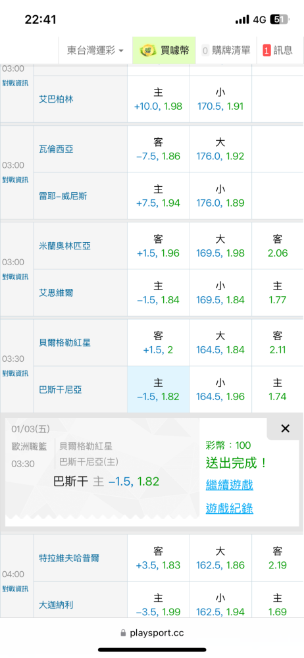304x658 pixels.
Task: Click the 遊戲紀錄 link
Action: [x=229, y=509]
